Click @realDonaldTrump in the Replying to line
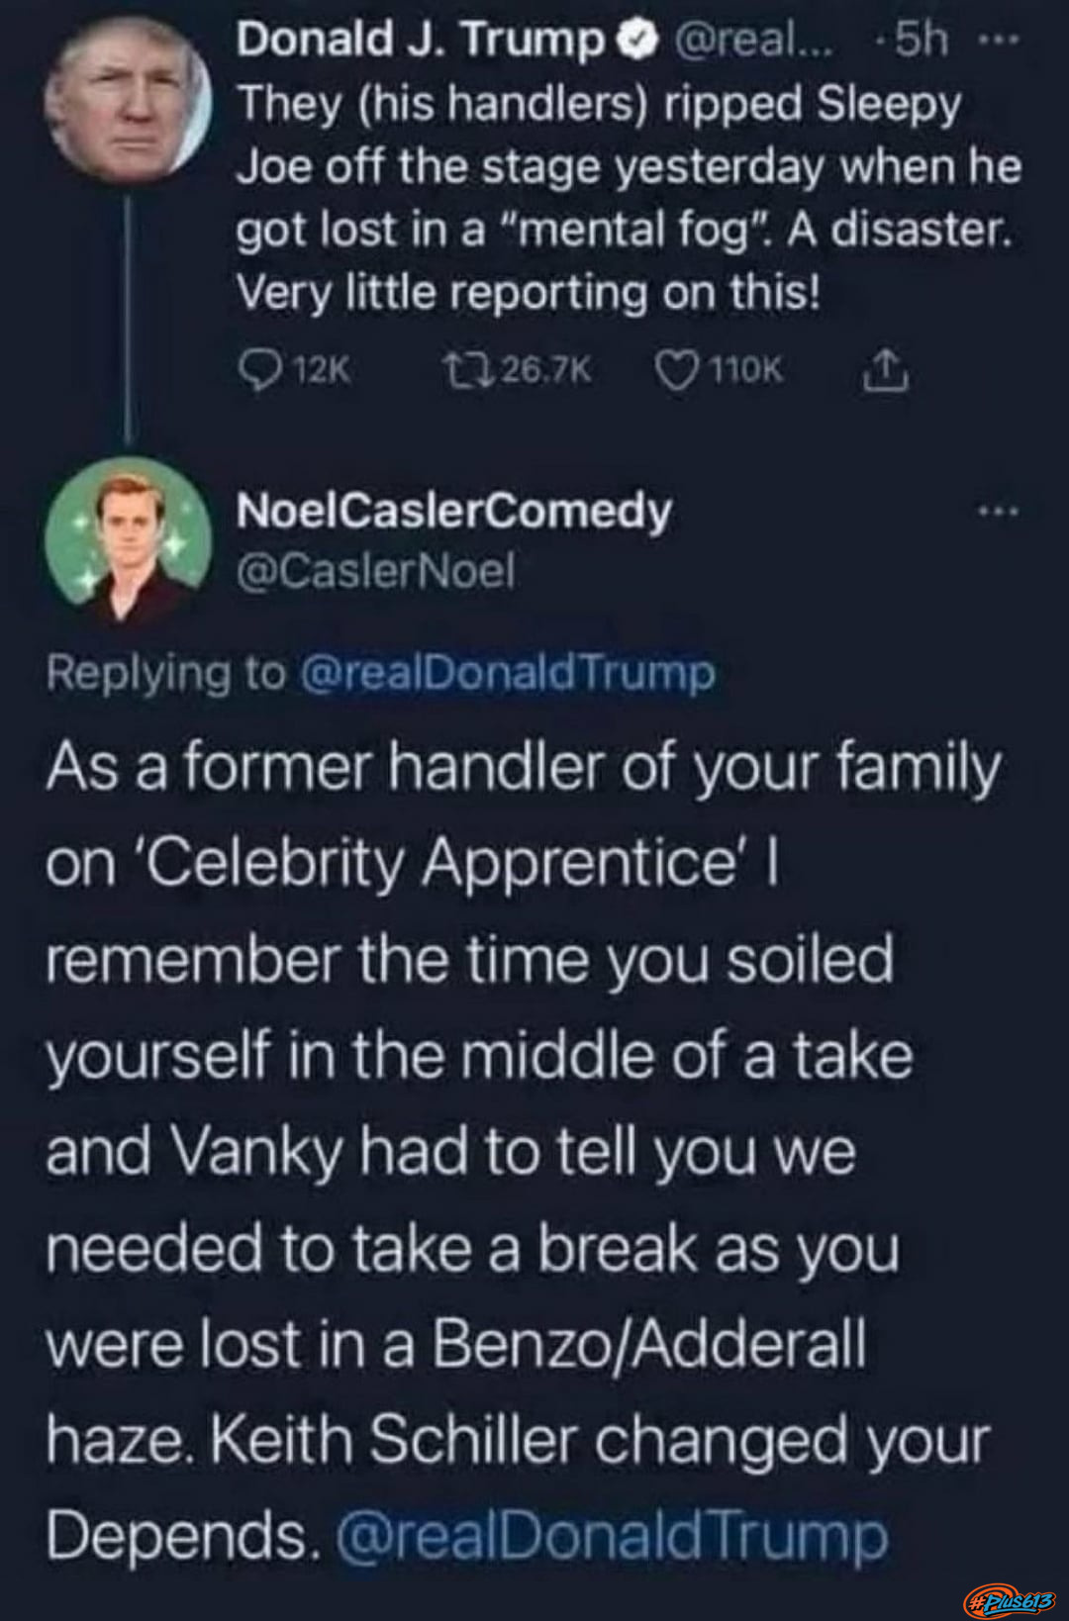 tap(506, 673)
